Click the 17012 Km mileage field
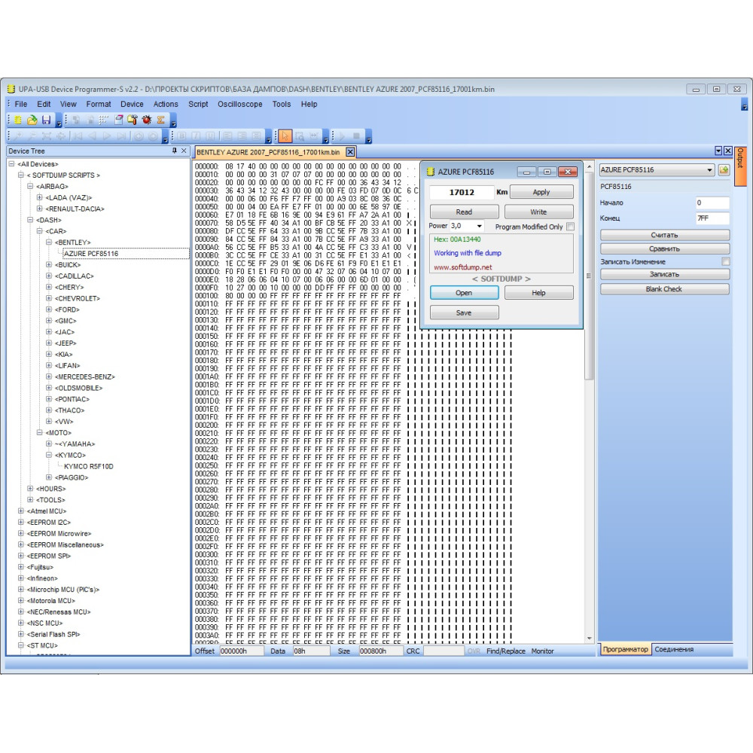 pos(462,192)
